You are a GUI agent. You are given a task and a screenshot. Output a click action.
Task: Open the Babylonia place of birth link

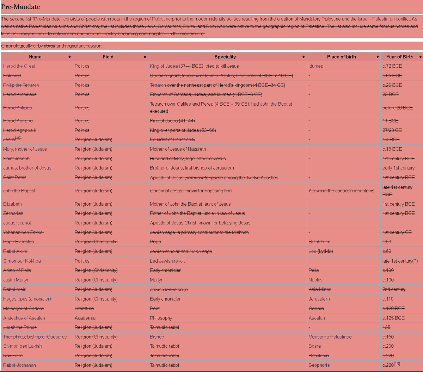coord(319,356)
